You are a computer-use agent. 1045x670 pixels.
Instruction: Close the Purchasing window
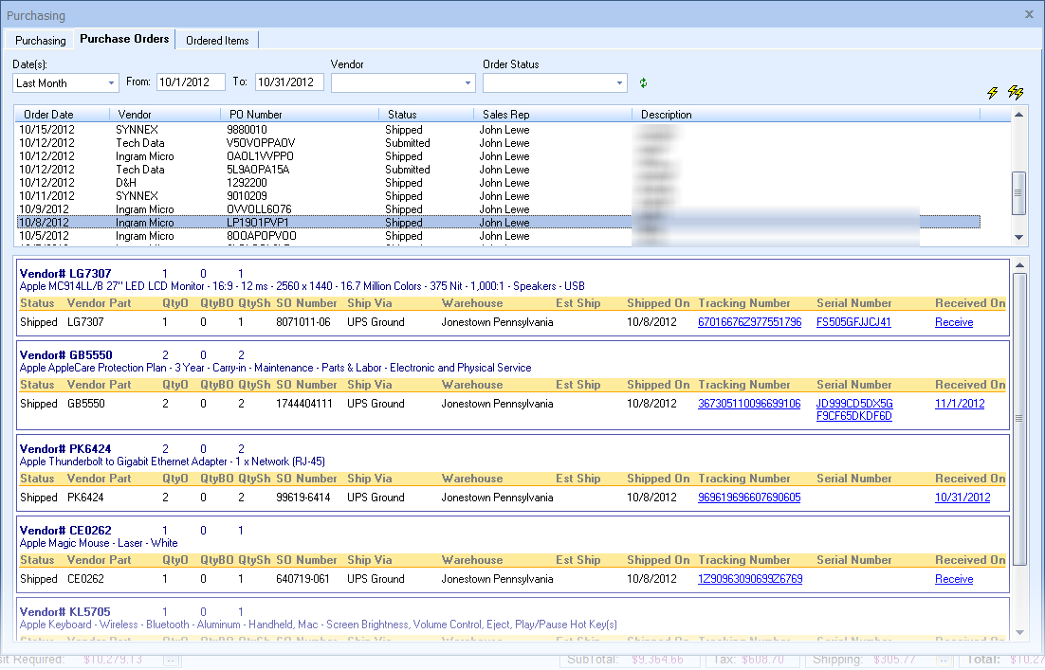[1030, 14]
